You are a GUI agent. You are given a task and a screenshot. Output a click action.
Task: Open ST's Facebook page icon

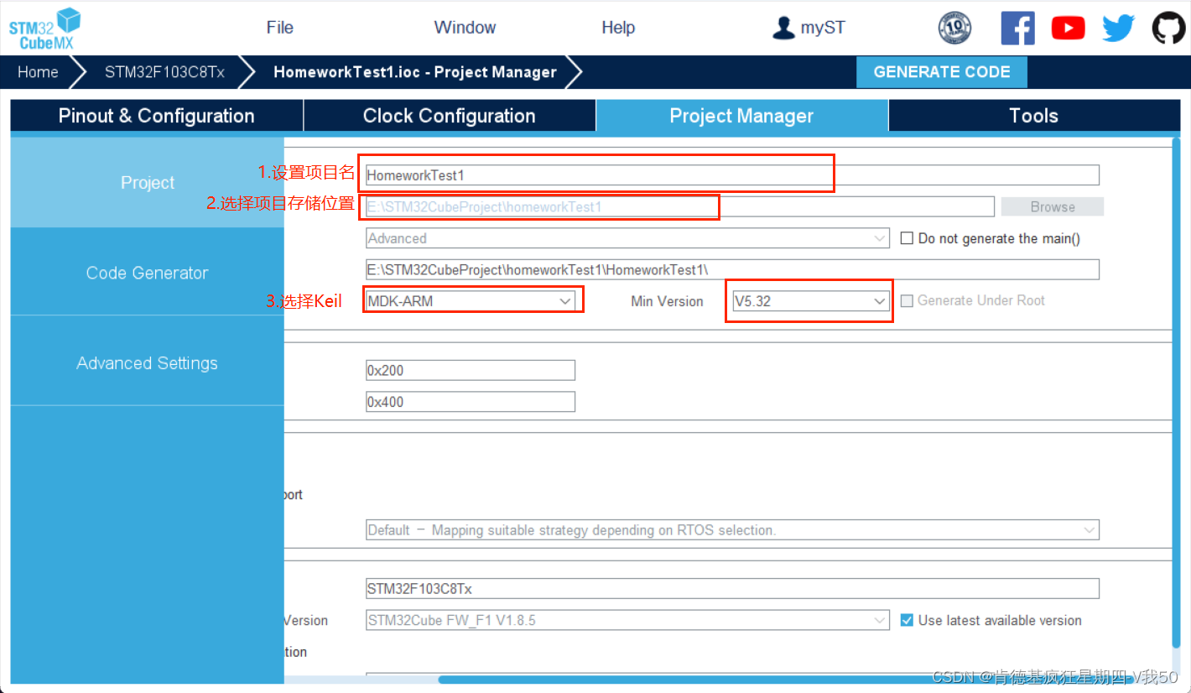tap(1017, 28)
